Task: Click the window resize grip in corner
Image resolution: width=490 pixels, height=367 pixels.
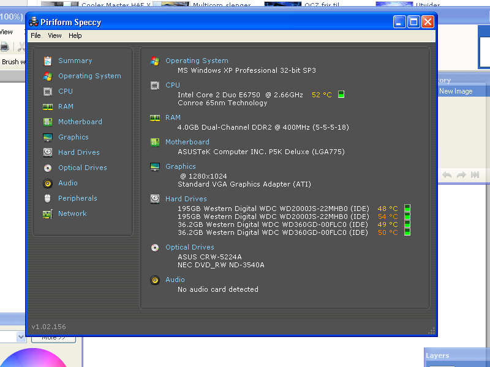Action: click(432, 331)
